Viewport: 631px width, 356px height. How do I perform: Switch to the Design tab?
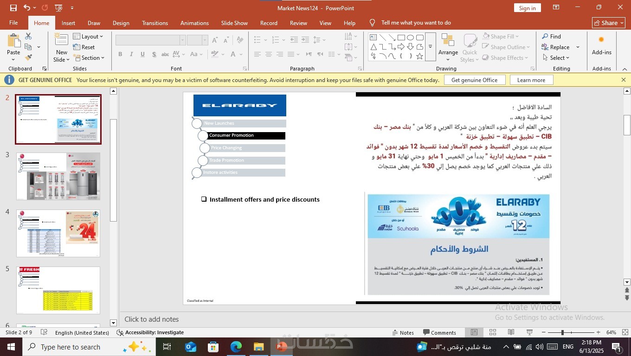[x=121, y=23]
